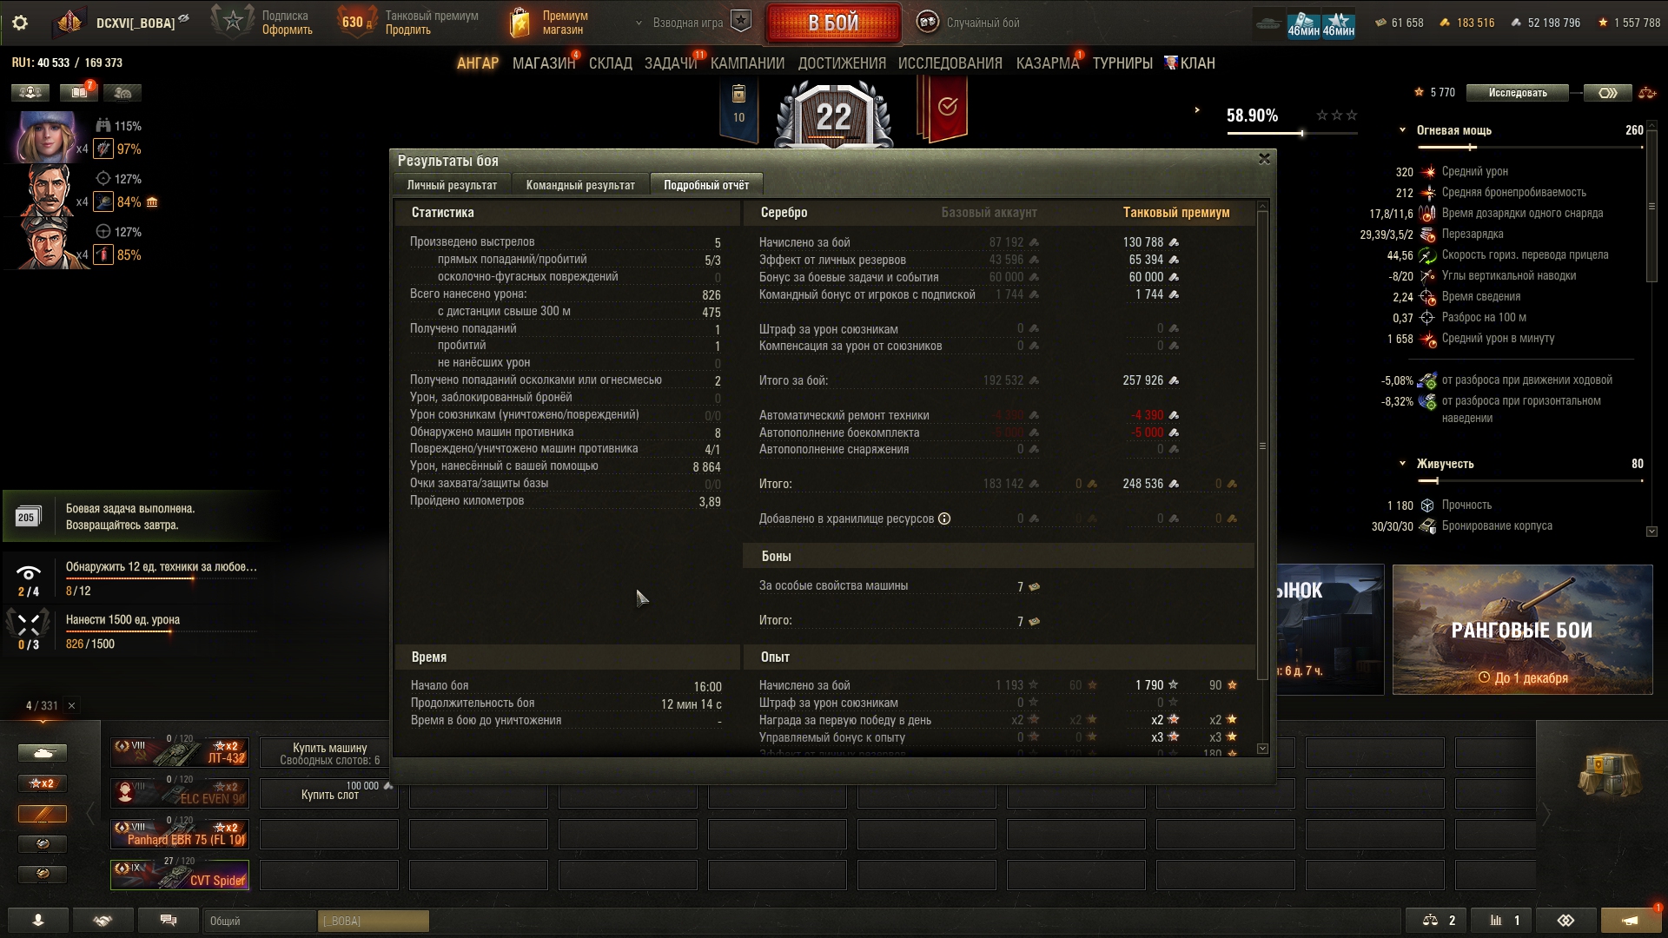Disable the highlighted orange stripe carousel filter

click(43, 814)
